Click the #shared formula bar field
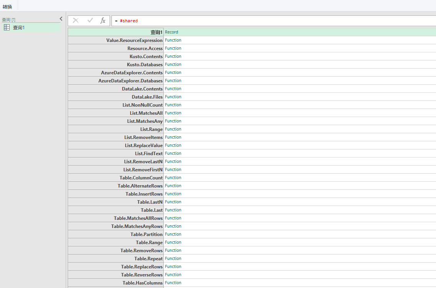Image resolution: width=436 pixels, height=288 pixels. (274, 21)
